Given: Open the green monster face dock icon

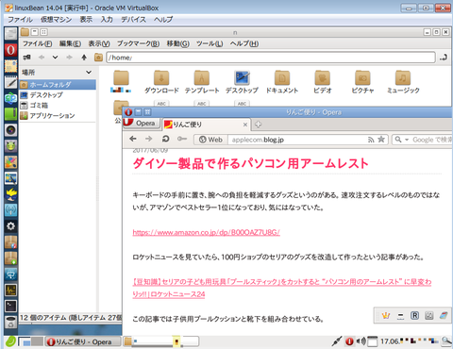Looking at the screenshot, I should coord(10,146).
